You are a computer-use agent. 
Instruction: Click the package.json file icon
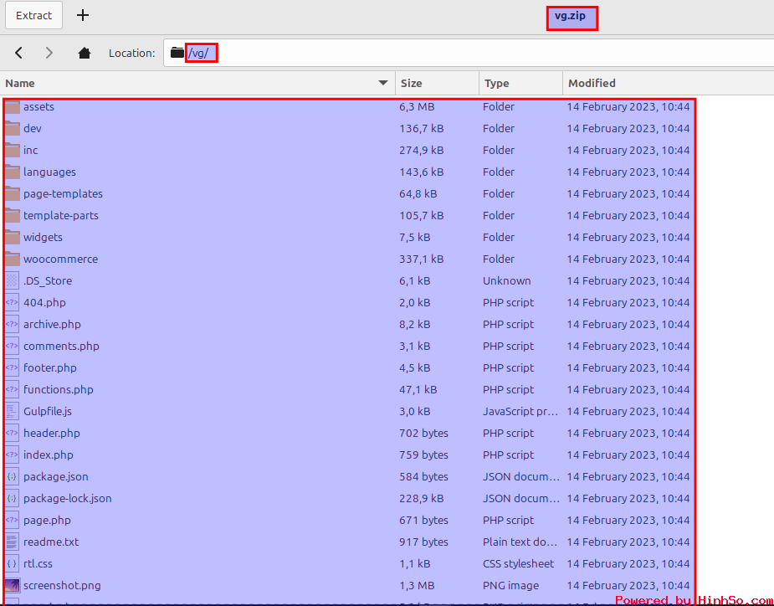(x=13, y=476)
